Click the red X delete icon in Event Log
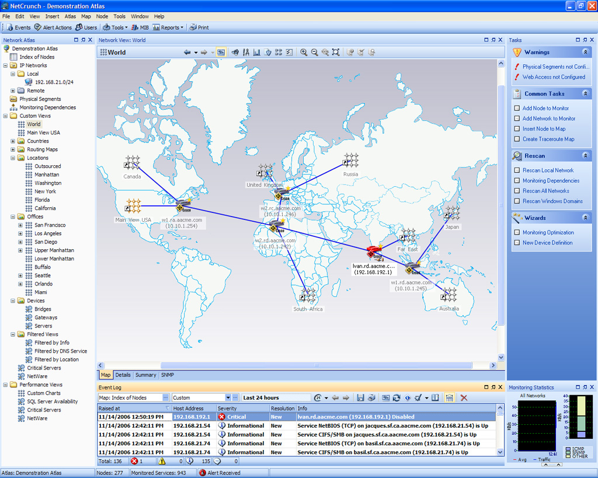 [x=464, y=398]
